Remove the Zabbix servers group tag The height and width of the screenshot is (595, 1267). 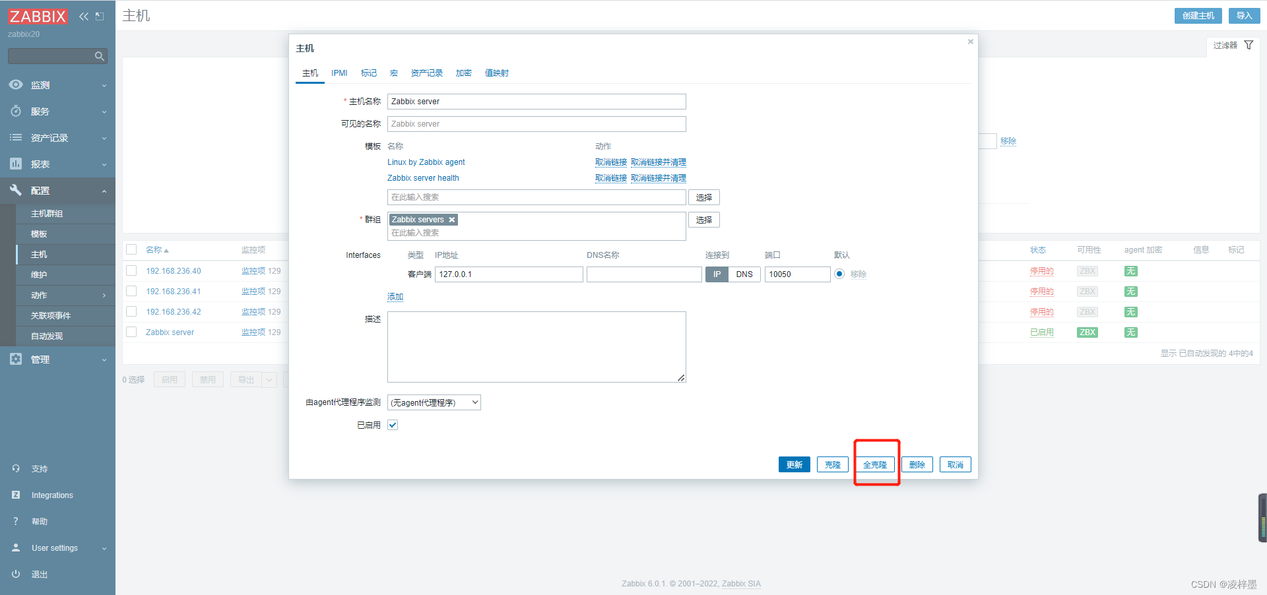pos(452,220)
